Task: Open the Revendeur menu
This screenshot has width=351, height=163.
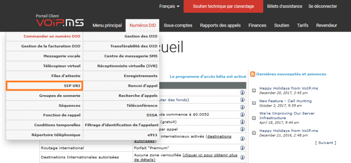Action: coord(326,25)
